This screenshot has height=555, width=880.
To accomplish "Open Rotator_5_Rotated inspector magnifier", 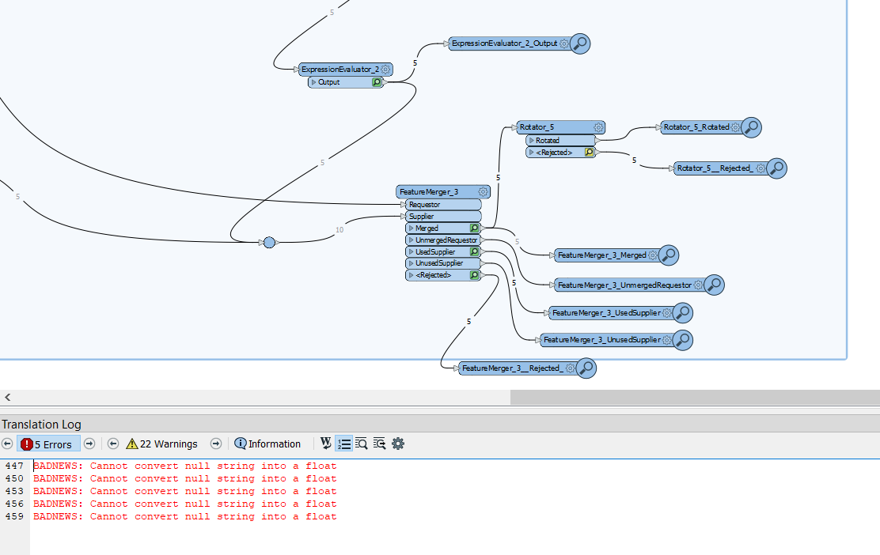I will (752, 127).
